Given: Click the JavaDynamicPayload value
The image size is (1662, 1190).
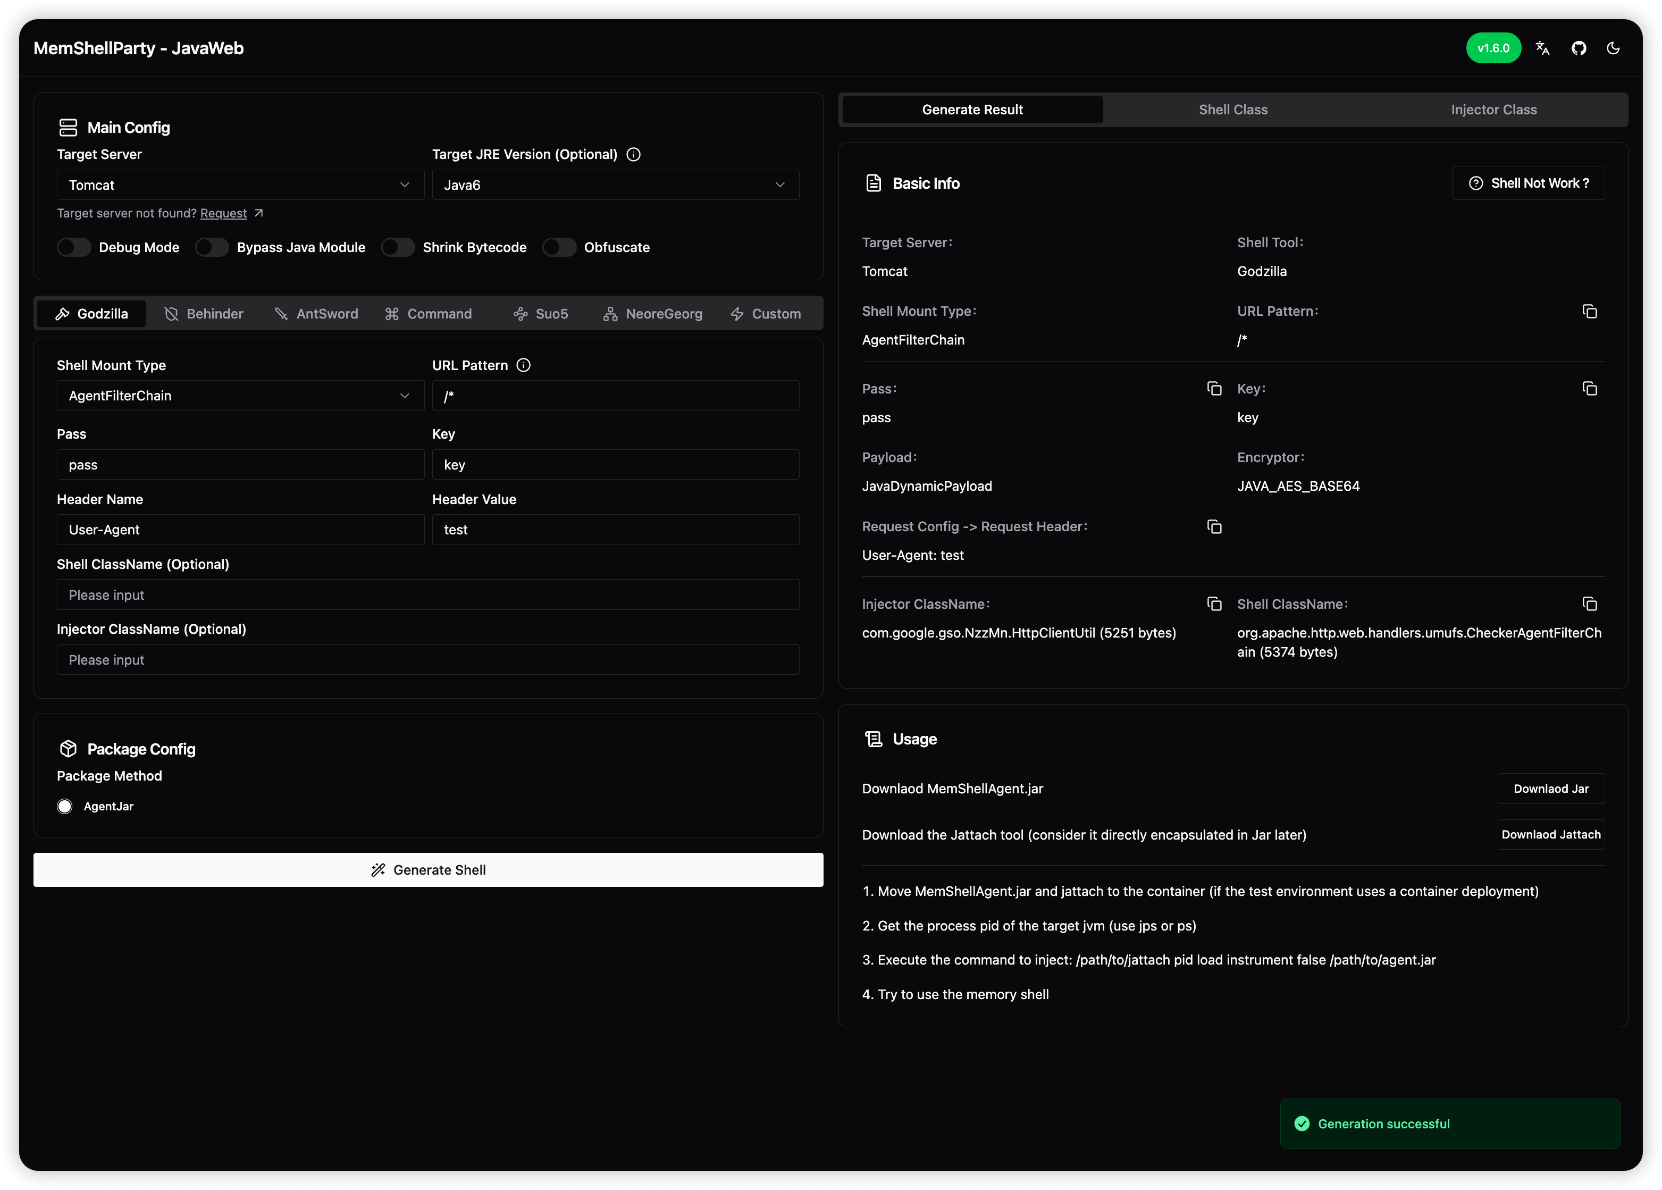Looking at the screenshot, I should [927, 486].
